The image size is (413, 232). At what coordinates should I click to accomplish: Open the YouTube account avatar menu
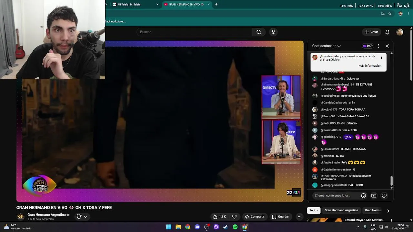coord(400,32)
